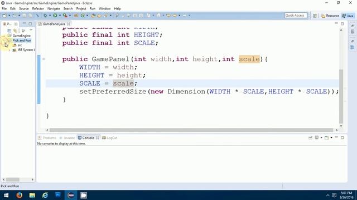The width and height of the screenshot is (357, 200).
Task: Select the Pick and Run project
Action: point(22,41)
